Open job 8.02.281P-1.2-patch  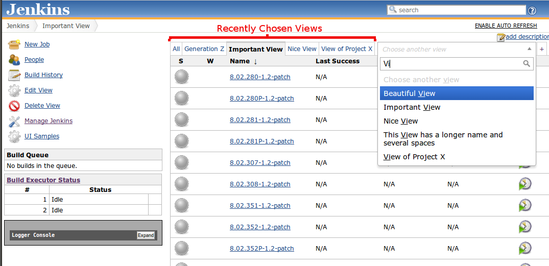click(x=261, y=141)
